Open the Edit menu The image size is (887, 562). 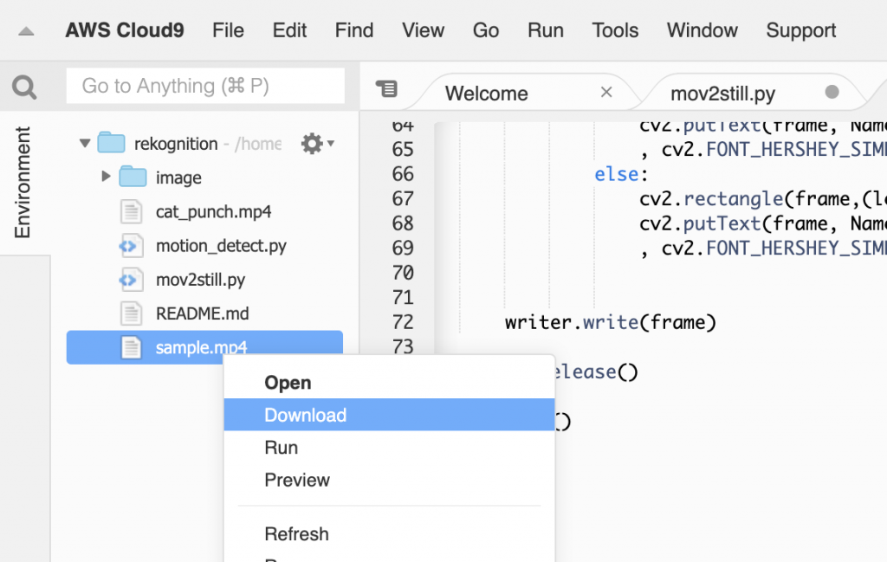[289, 30]
